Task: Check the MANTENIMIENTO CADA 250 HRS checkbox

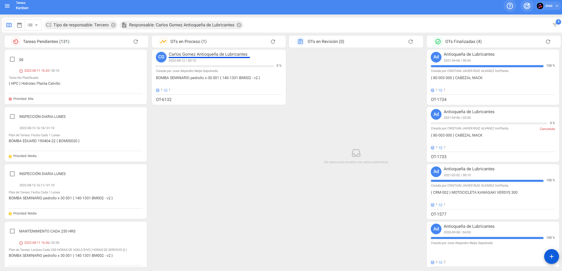Action: [x=12, y=231]
